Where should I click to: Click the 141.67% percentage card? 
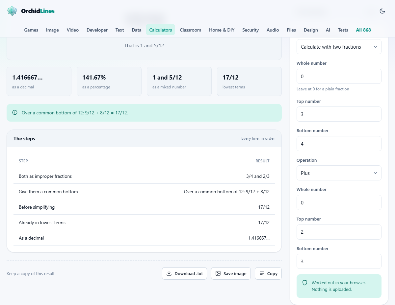click(x=109, y=82)
